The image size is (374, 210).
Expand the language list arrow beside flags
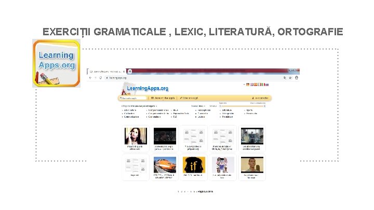244,85
